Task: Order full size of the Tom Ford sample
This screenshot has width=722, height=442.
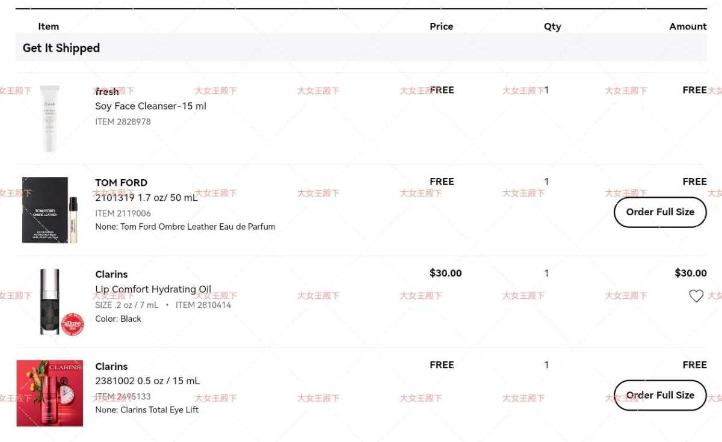Action: (x=659, y=212)
